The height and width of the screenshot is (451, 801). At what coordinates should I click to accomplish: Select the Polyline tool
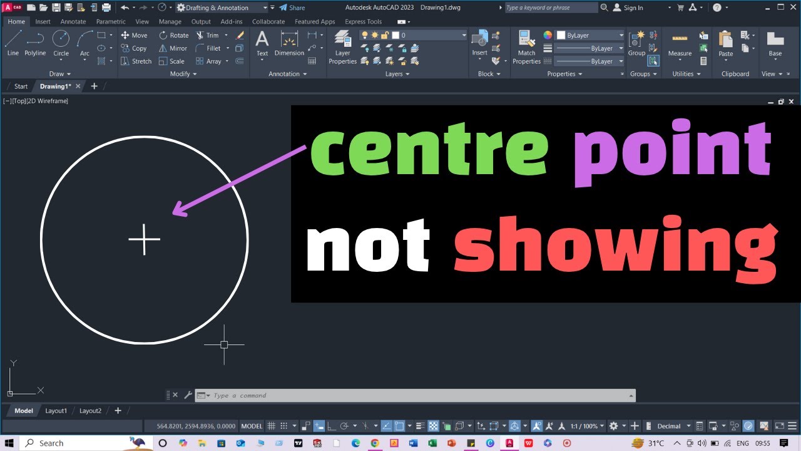click(x=35, y=43)
